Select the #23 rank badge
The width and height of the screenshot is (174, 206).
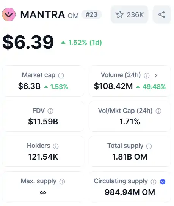click(91, 14)
